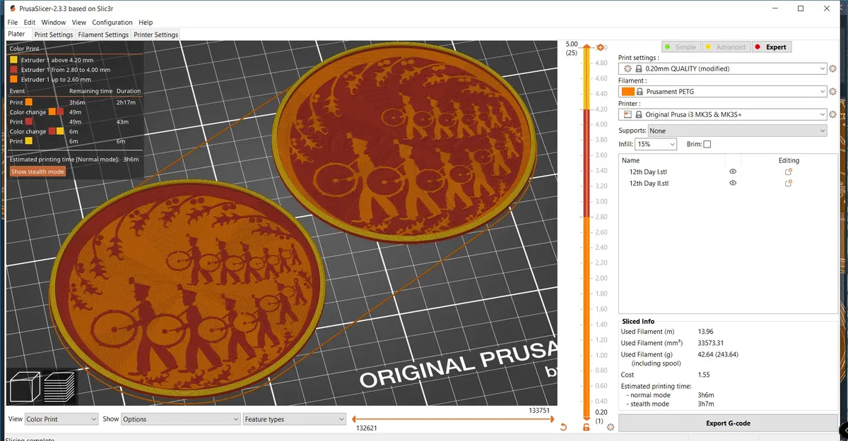Toggle visibility of 12th Day I.stl
Screen dimensions: 848x441
tap(733, 171)
